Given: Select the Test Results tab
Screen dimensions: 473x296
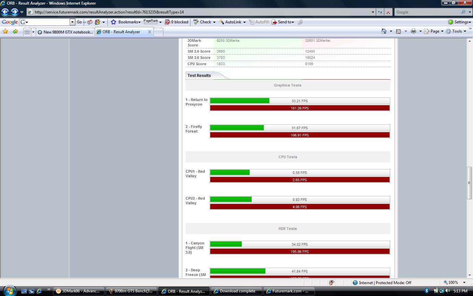Looking at the screenshot, I should point(199,75).
